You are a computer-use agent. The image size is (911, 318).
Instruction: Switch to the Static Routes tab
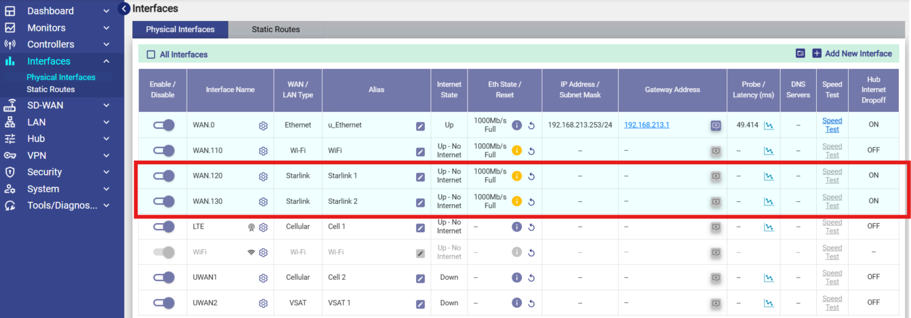click(275, 30)
